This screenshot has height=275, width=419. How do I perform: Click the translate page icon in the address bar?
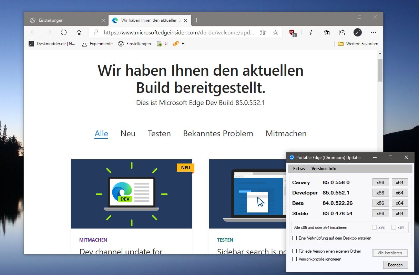263,32
